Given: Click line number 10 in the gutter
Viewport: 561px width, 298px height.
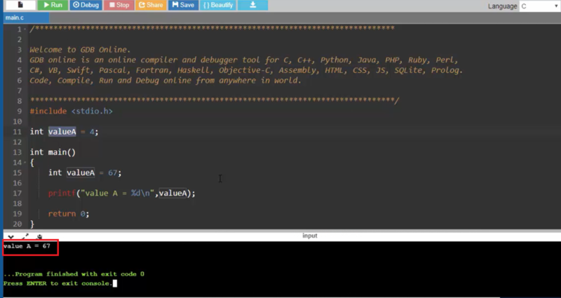Looking at the screenshot, I should coord(17,121).
